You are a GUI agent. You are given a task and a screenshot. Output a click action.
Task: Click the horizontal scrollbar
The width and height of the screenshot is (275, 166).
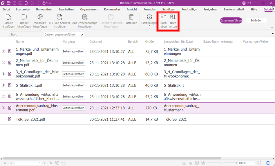[112, 158]
